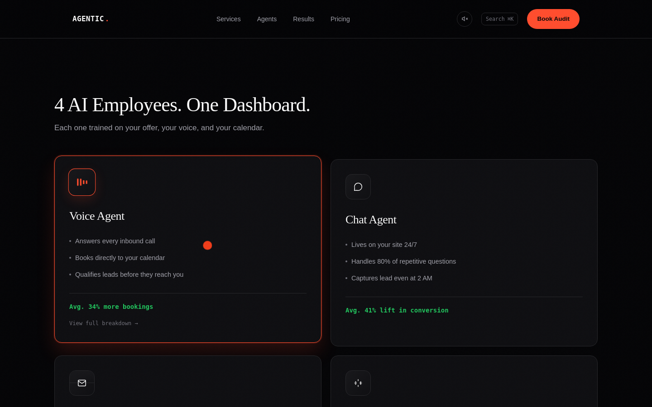Click the envelope mail icon

pos(82,383)
